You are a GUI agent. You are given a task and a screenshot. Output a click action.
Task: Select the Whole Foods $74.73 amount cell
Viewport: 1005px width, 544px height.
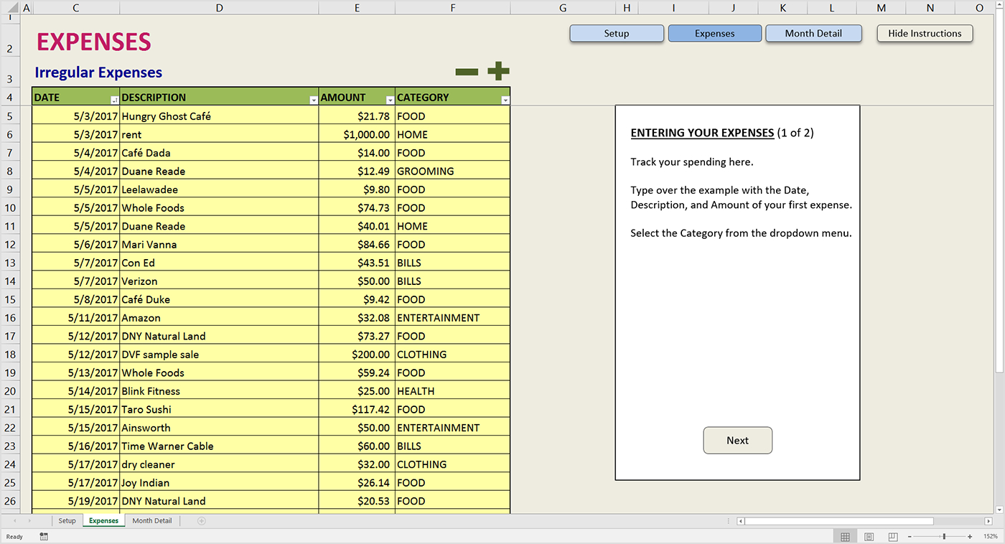(357, 208)
